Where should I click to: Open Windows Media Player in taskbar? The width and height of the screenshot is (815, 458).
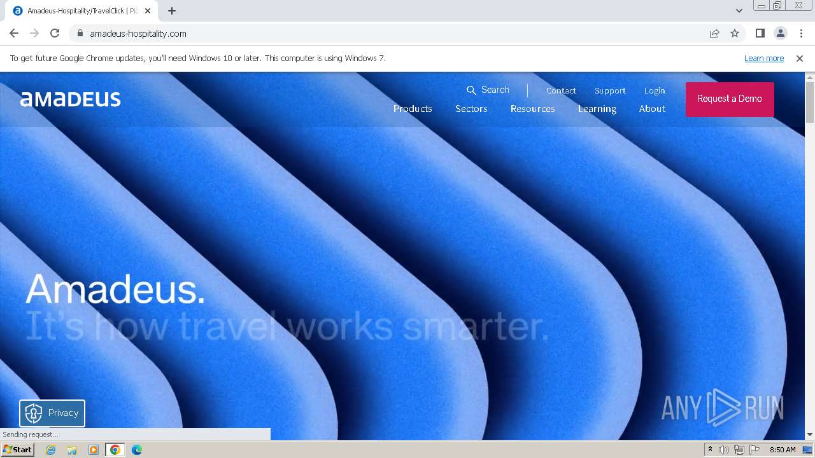(94, 450)
